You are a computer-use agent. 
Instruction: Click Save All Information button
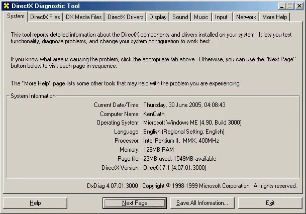202,203
